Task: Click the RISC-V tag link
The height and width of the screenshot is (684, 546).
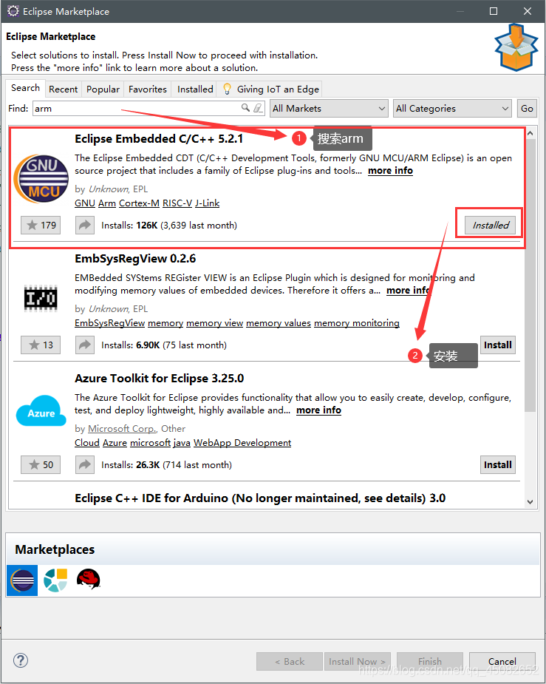Action: (177, 203)
